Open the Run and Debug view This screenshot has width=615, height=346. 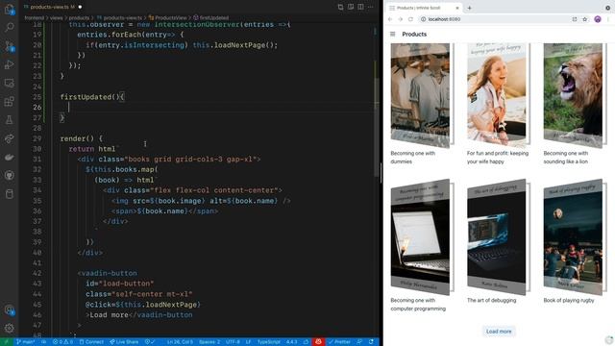pyautogui.click(x=9, y=64)
